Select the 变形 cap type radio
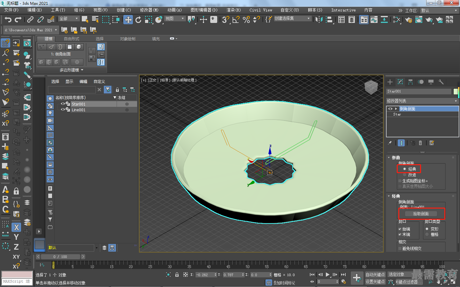This screenshot has width=460, height=287. pyautogui.click(x=427, y=229)
